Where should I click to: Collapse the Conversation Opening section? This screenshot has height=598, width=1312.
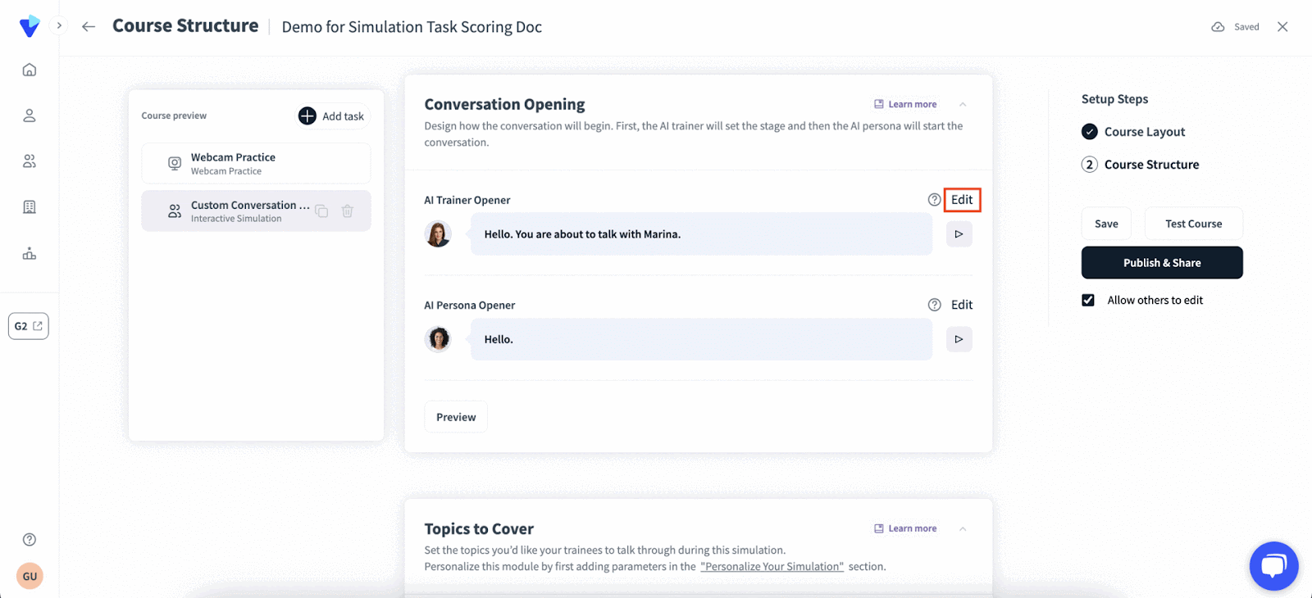tap(963, 105)
